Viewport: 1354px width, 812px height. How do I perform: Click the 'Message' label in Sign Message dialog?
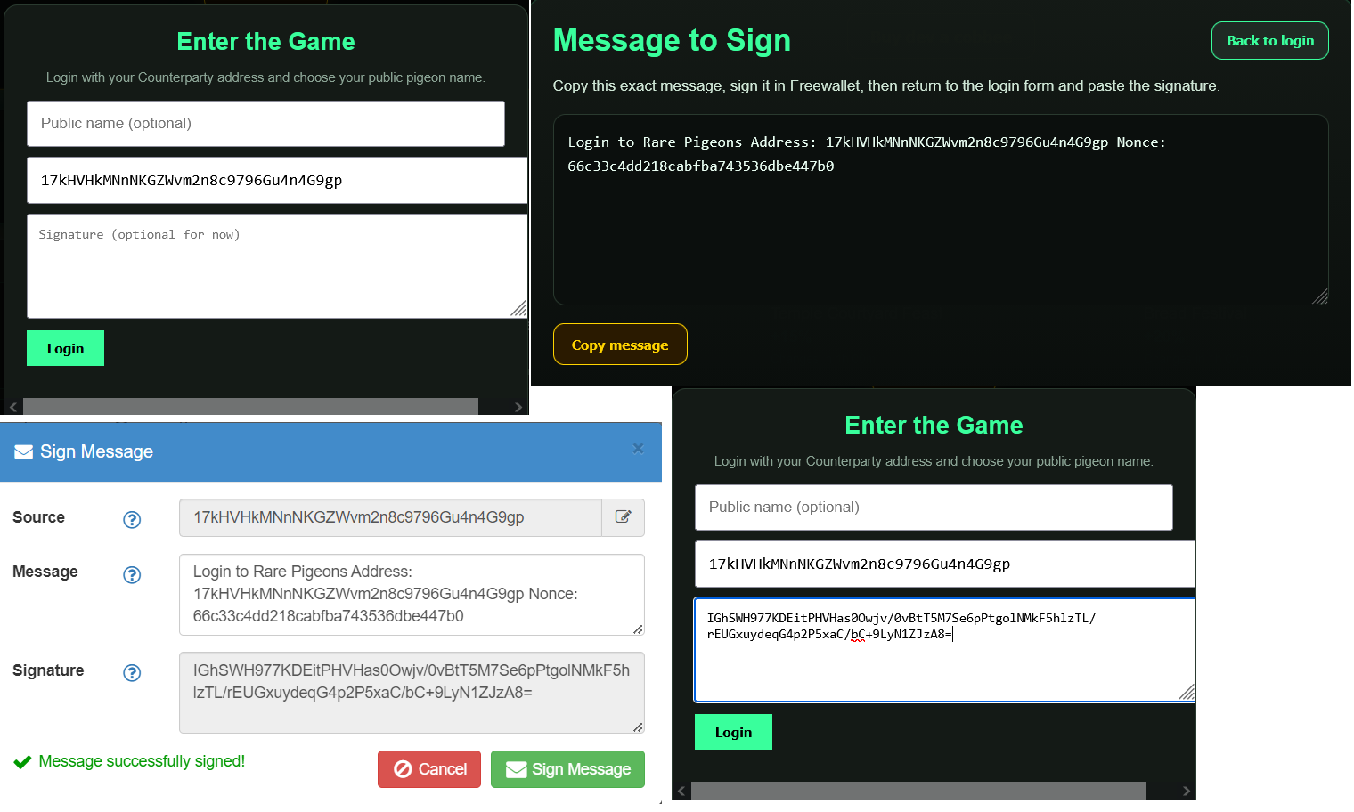pyautogui.click(x=45, y=572)
